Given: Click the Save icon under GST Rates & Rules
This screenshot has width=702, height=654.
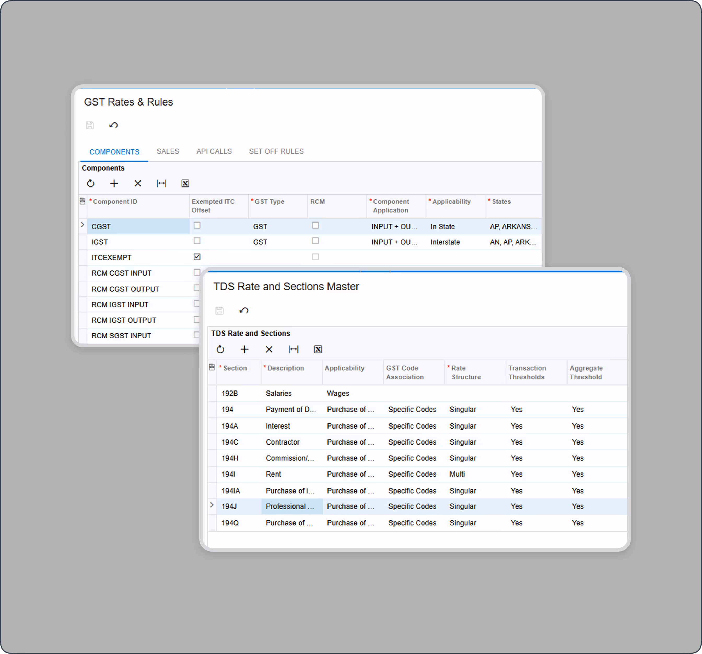Looking at the screenshot, I should coord(90,125).
